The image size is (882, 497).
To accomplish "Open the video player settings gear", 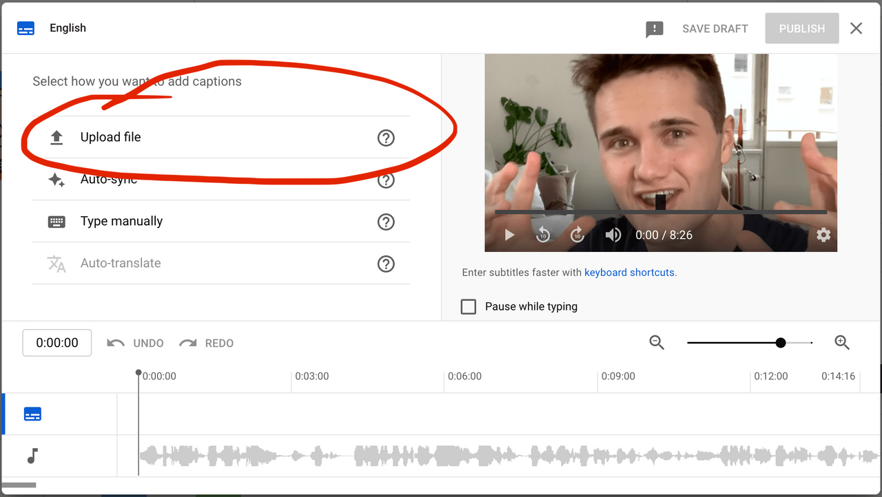I will click(x=823, y=235).
